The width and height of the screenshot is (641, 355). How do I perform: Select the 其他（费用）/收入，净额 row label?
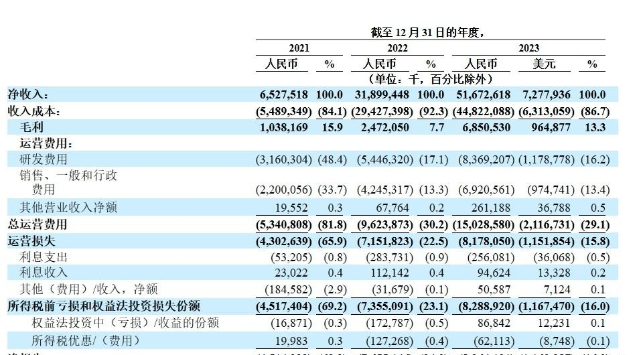coord(88,289)
